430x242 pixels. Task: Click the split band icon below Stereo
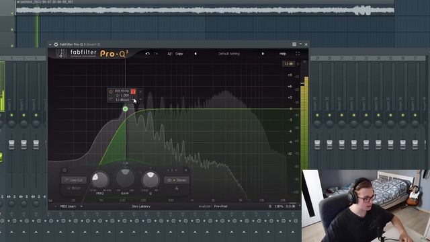(177, 188)
